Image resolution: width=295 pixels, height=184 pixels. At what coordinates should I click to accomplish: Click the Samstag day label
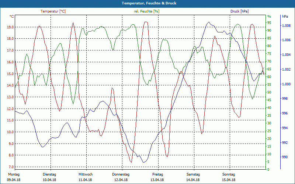(193, 174)
